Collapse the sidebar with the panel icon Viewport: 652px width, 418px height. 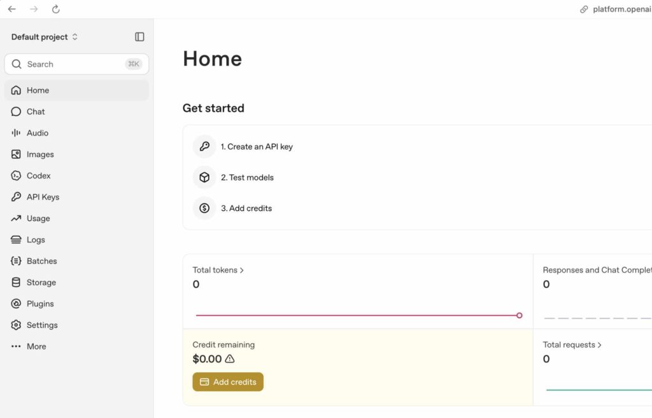coord(139,37)
